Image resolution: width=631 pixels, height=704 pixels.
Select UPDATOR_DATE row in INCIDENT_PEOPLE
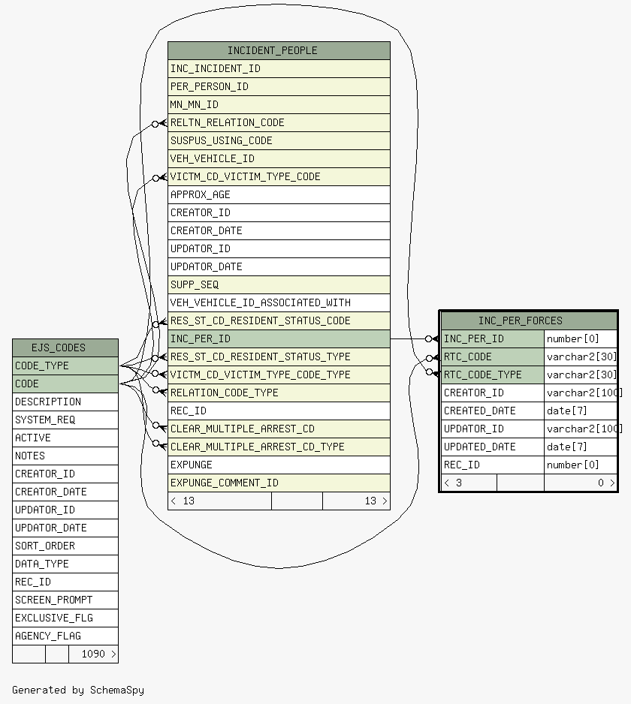click(x=279, y=266)
